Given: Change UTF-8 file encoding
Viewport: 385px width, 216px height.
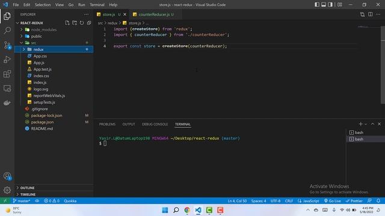Looking at the screenshot, I should click(x=276, y=201).
